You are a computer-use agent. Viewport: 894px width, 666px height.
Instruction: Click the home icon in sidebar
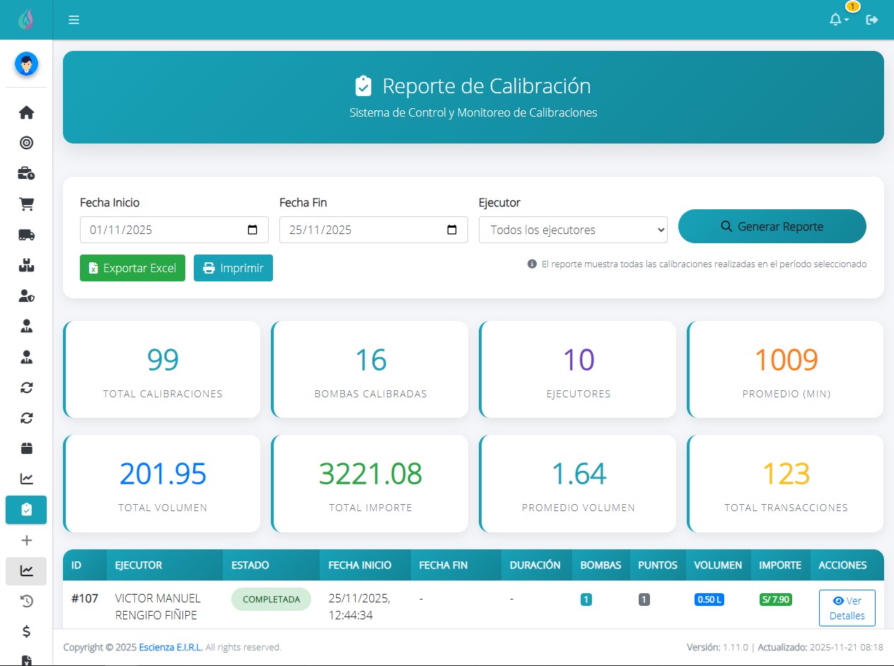pyautogui.click(x=26, y=112)
